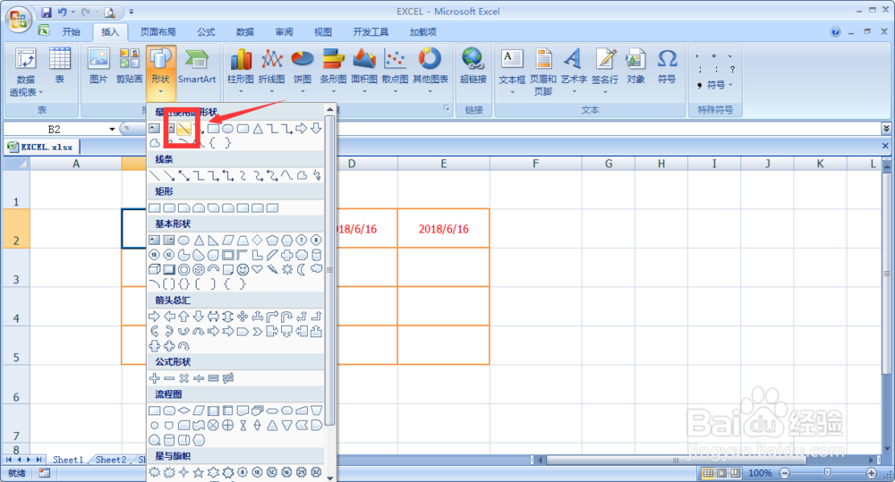Open 剪贴画 clip art
This screenshot has height=482, width=895.
(x=130, y=67)
